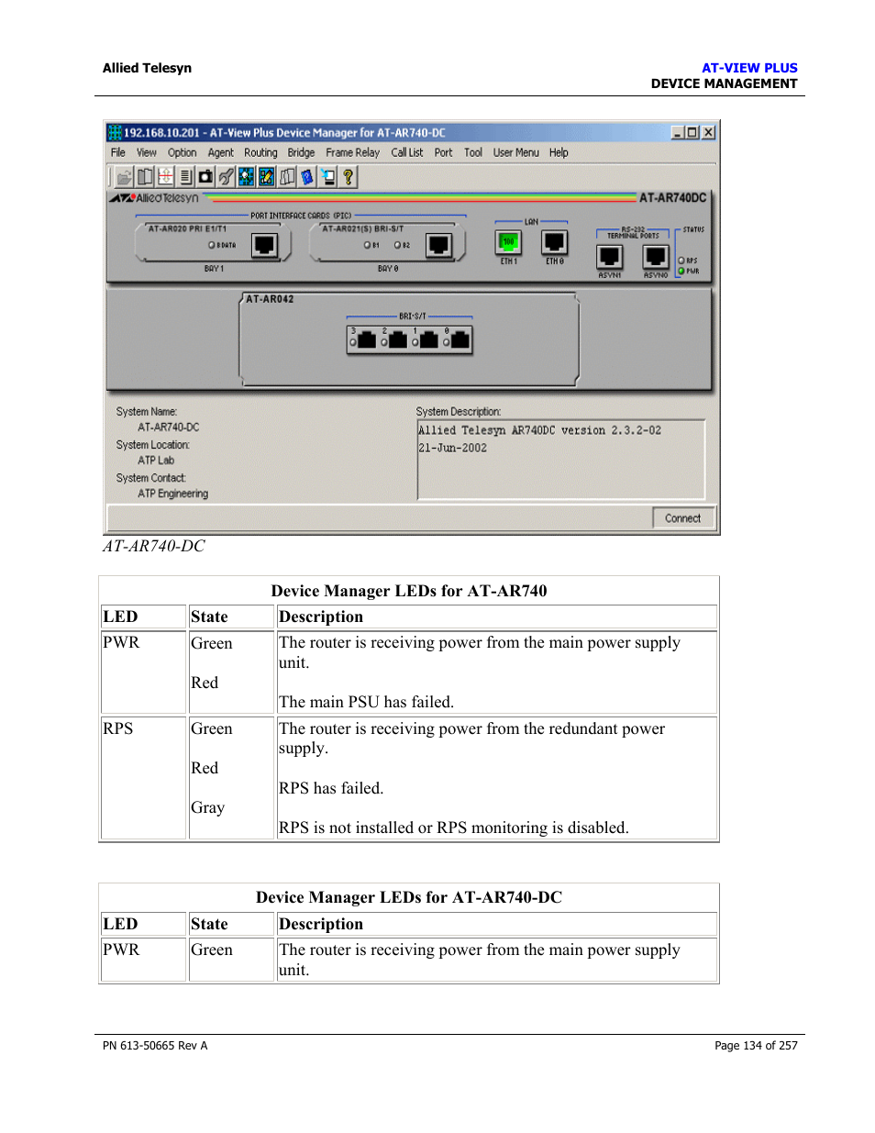Open the Option menu
This screenshot has width=875, height=1133.
click(x=182, y=152)
